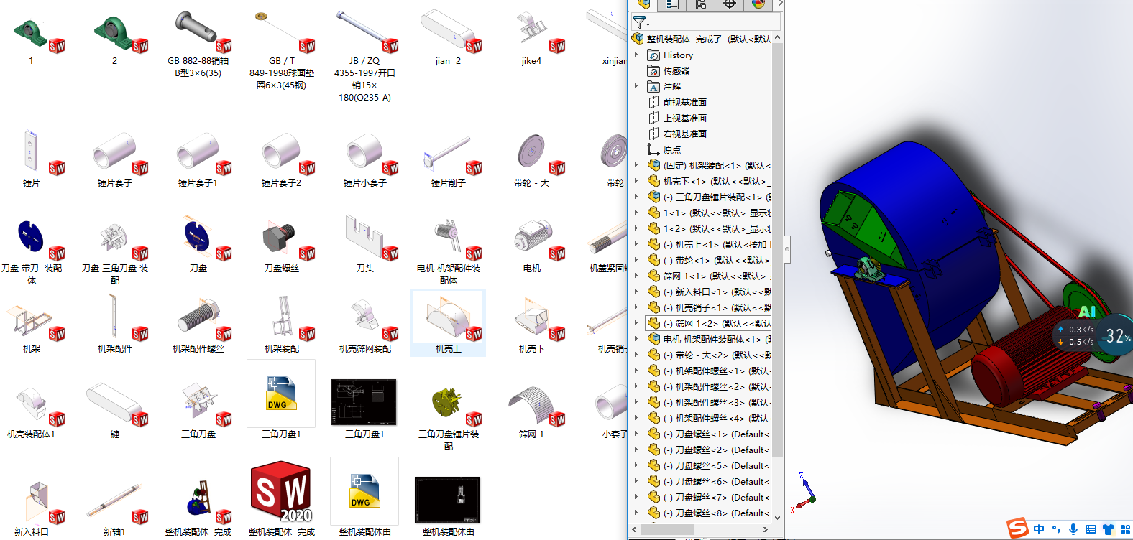Select the 新入料口 part file
Image resolution: width=1133 pixels, height=540 pixels.
(32, 507)
